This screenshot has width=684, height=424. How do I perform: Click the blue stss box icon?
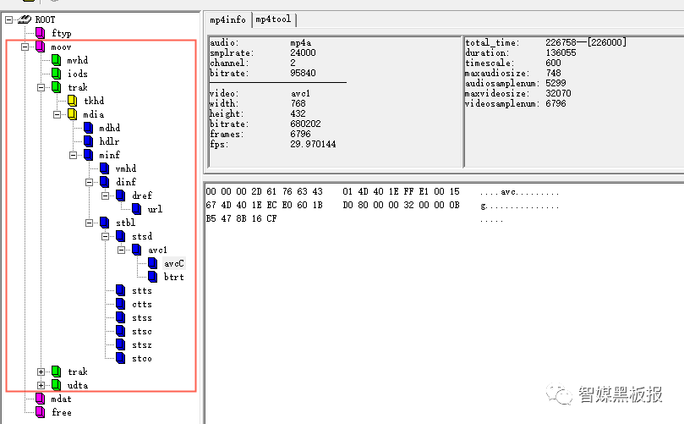click(x=121, y=317)
